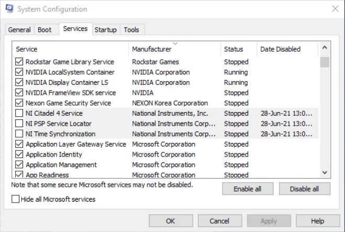Click Running status of NVIDIA Display Container LS
The image size is (345, 232).
236,83
